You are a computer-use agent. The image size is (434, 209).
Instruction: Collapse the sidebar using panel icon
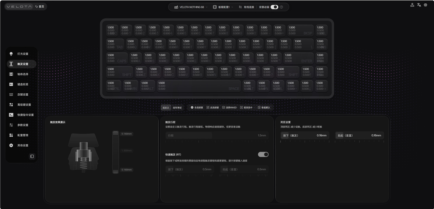[32, 156]
